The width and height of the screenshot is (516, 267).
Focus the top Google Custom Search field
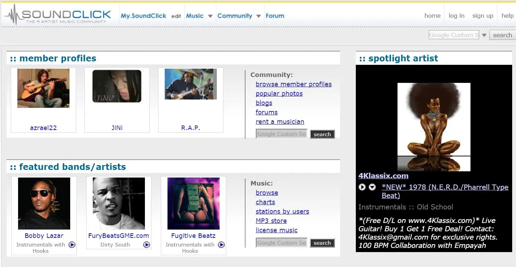(454, 35)
